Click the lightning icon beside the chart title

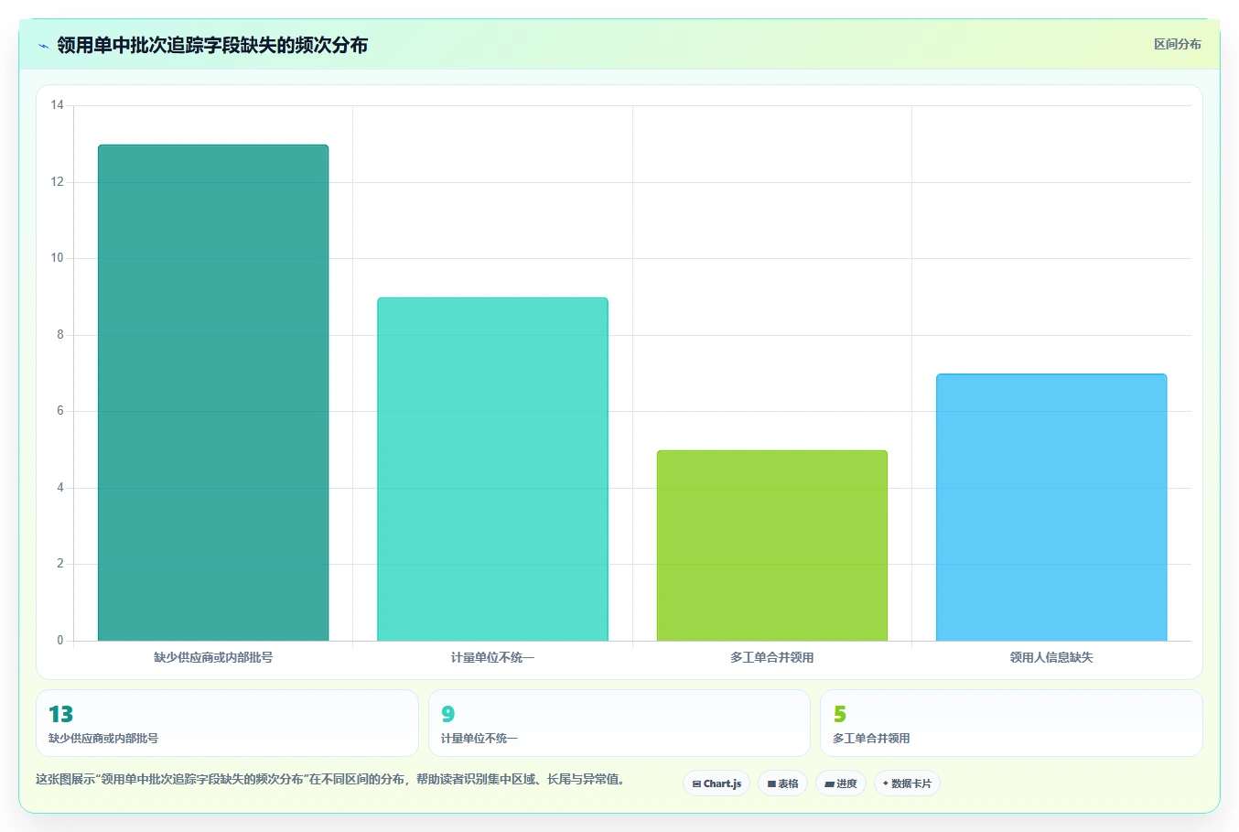(43, 46)
